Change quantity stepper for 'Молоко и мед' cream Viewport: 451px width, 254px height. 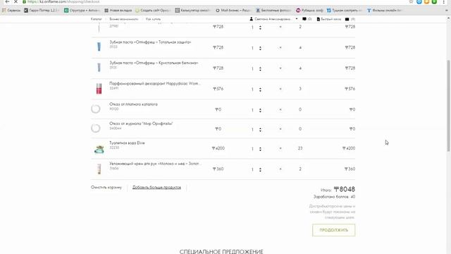coord(260,169)
